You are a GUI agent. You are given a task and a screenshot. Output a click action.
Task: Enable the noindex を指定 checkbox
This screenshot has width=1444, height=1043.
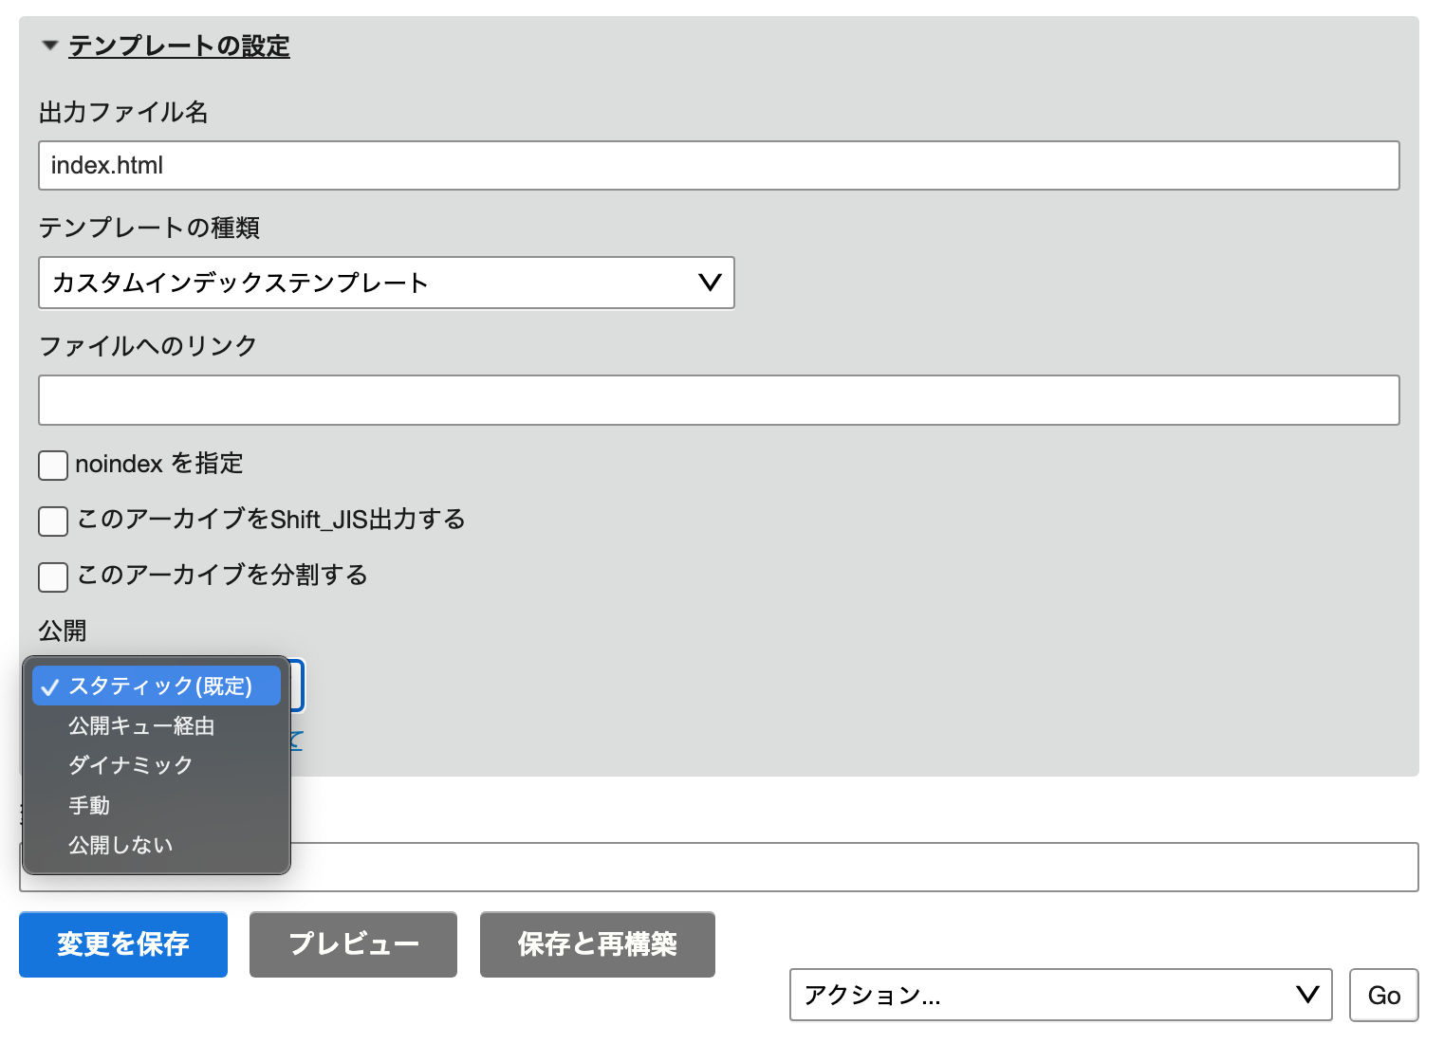[53, 466]
